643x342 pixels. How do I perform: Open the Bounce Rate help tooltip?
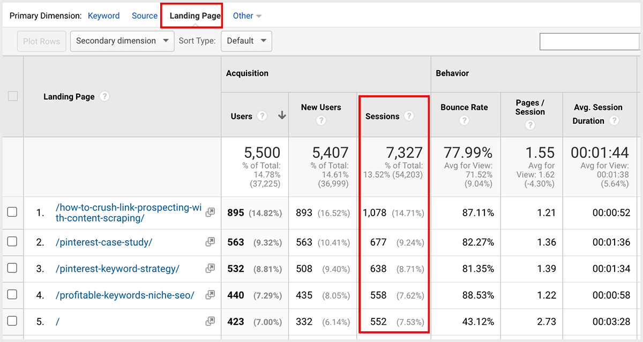463,120
